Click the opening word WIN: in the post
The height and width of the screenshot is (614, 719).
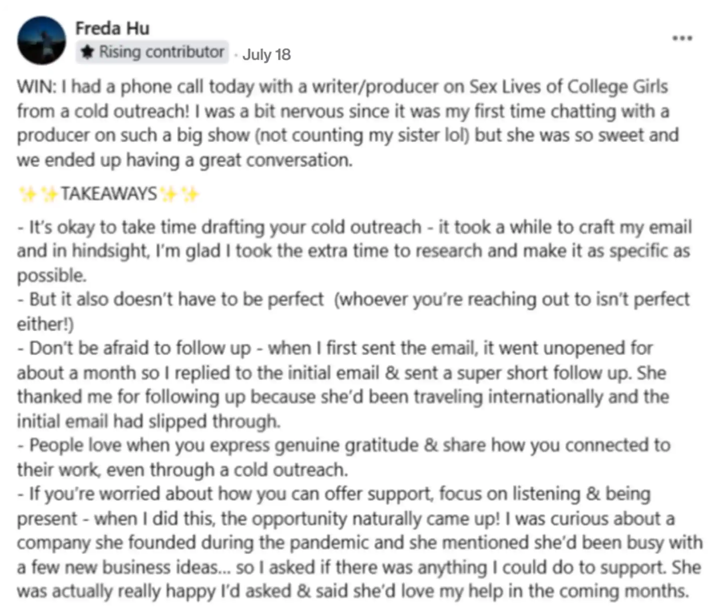point(36,87)
